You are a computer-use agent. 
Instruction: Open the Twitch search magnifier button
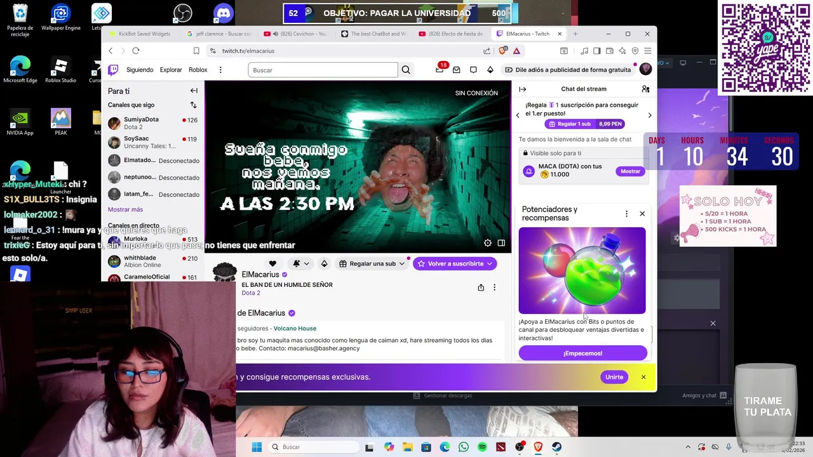pos(406,70)
